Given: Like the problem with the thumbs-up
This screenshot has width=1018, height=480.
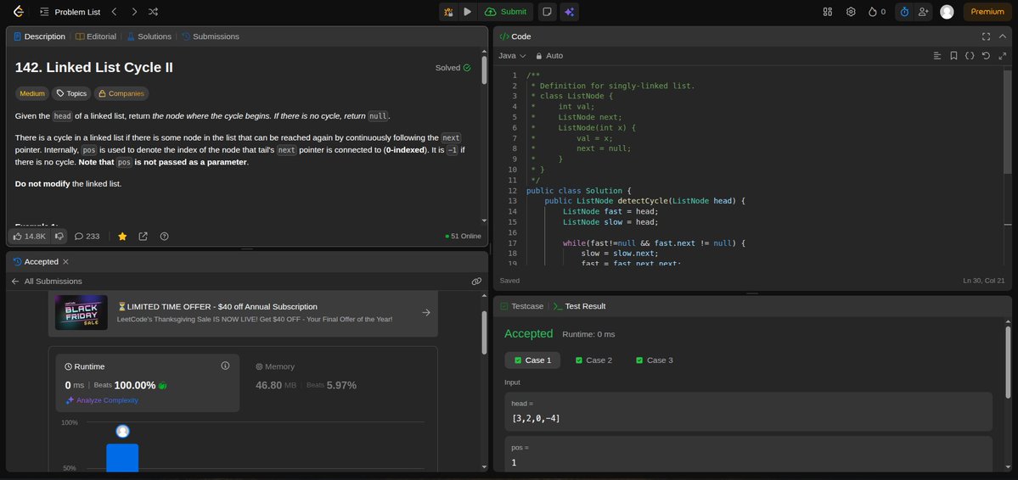Looking at the screenshot, I should 29,236.
